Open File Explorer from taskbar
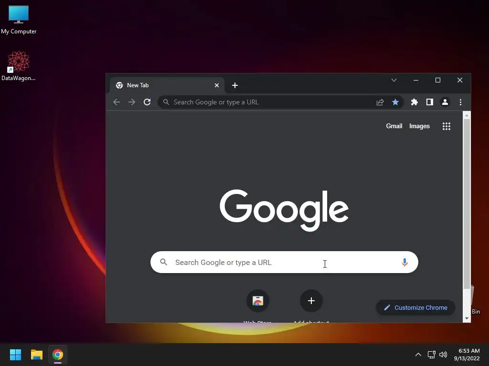Viewport: 489px width, 366px height. 36,355
